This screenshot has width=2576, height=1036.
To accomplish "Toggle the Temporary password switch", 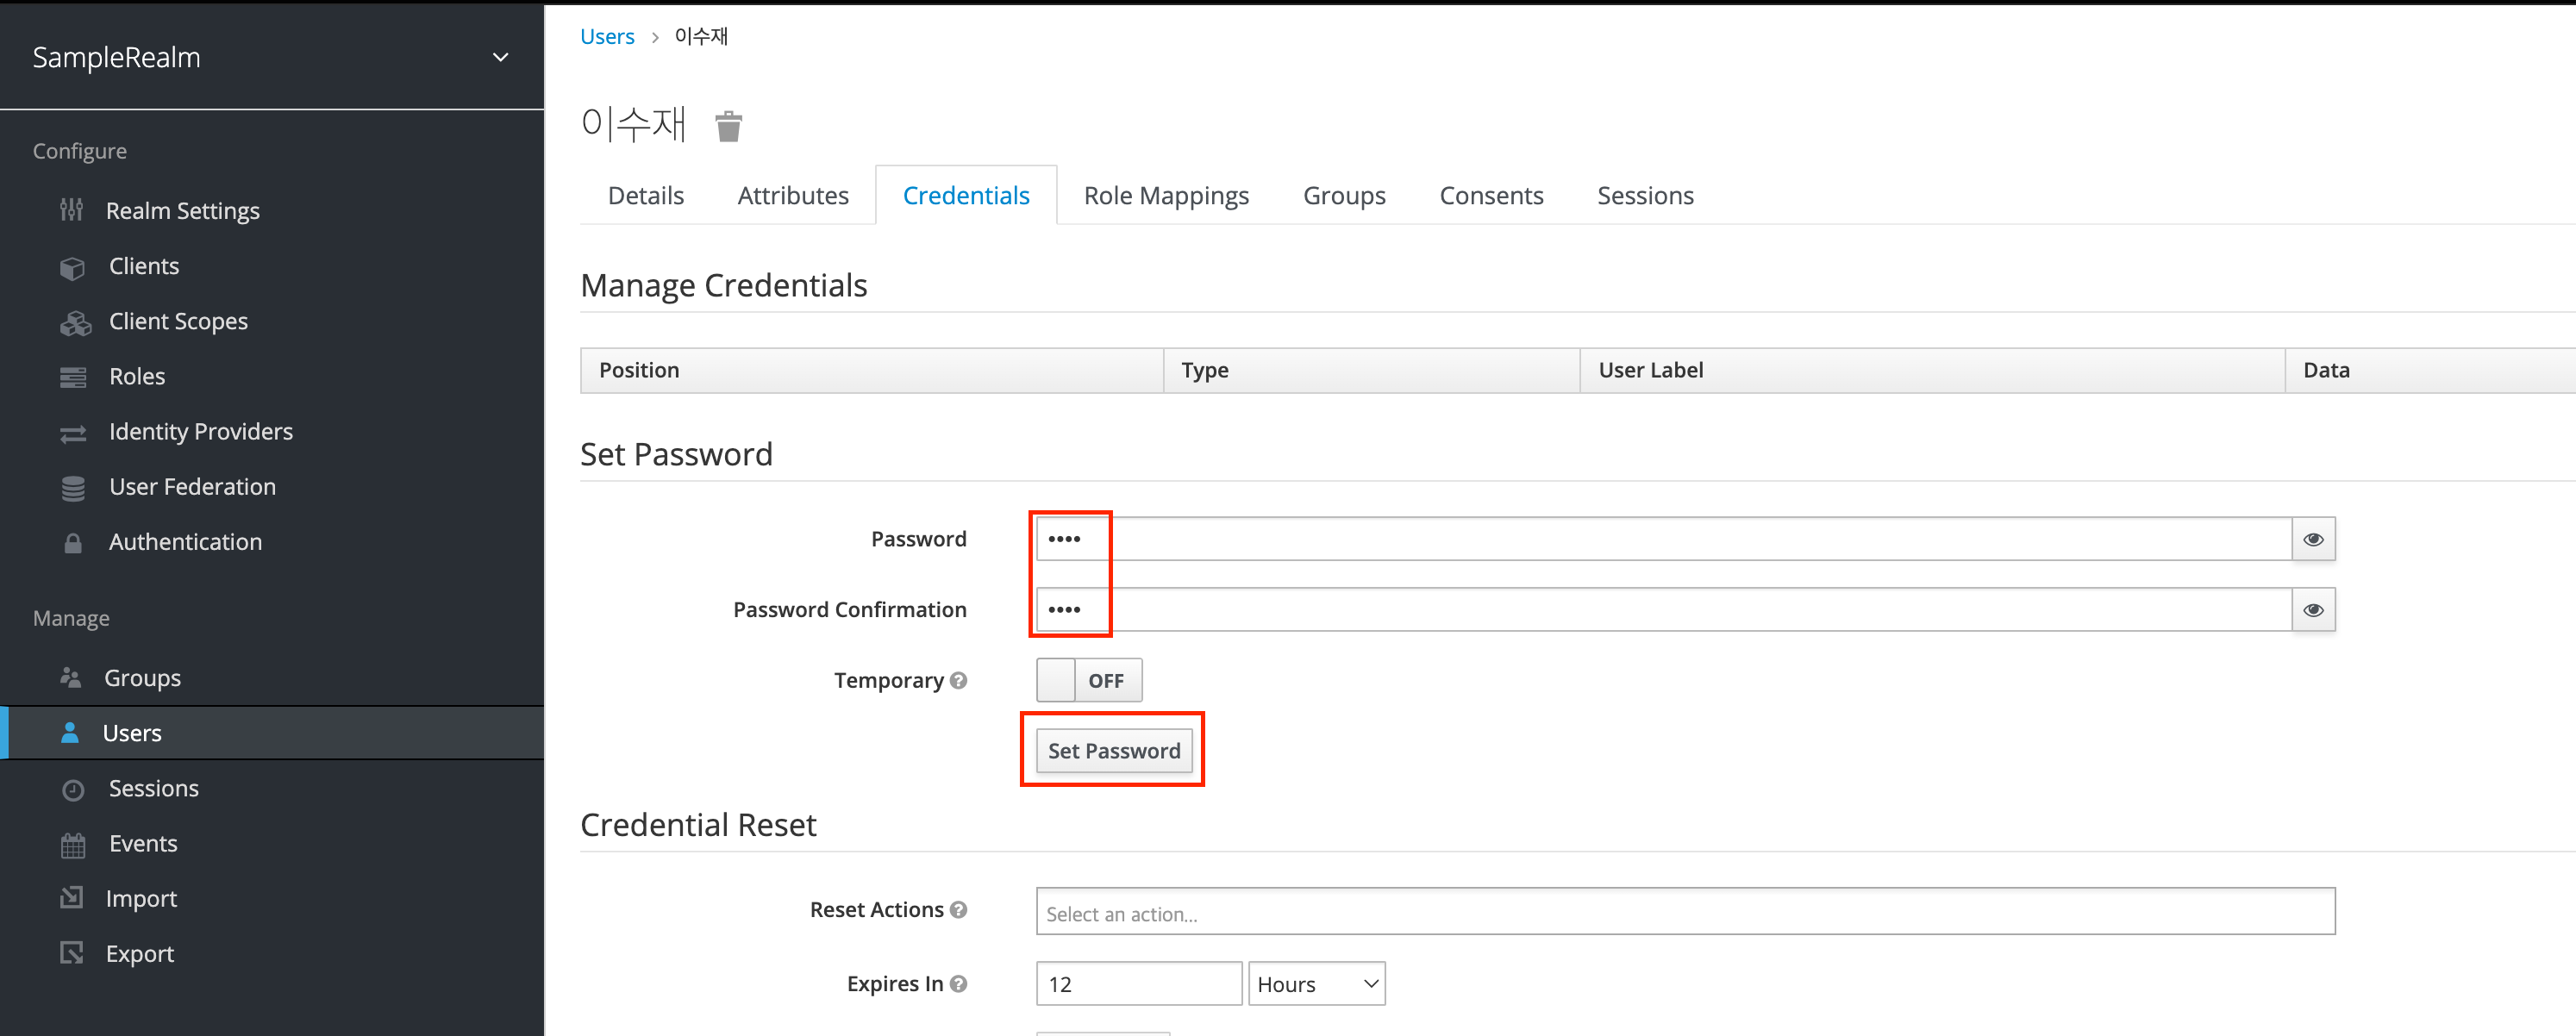I will pos(1088,680).
